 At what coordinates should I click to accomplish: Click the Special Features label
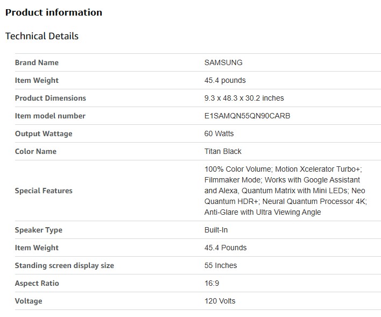[44, 191]
